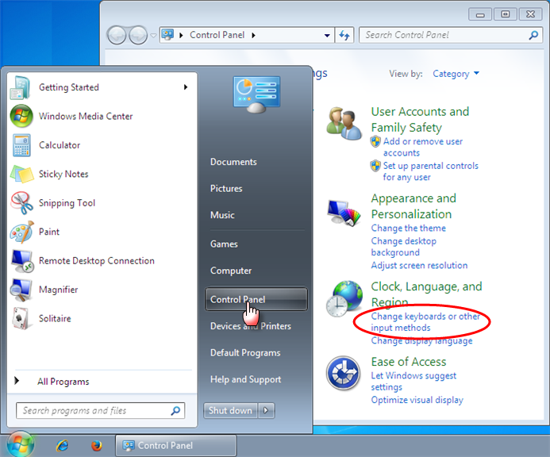
Task: Click Add or remove user accounts link
Action: 423,147
